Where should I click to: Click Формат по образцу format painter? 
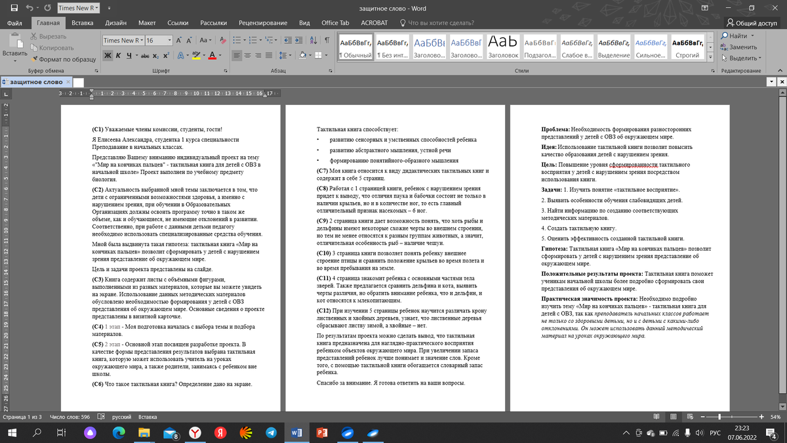(x=62, y=59)
